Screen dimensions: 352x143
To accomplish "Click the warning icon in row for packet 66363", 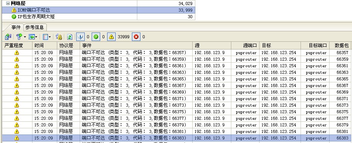I will [17, 72].
